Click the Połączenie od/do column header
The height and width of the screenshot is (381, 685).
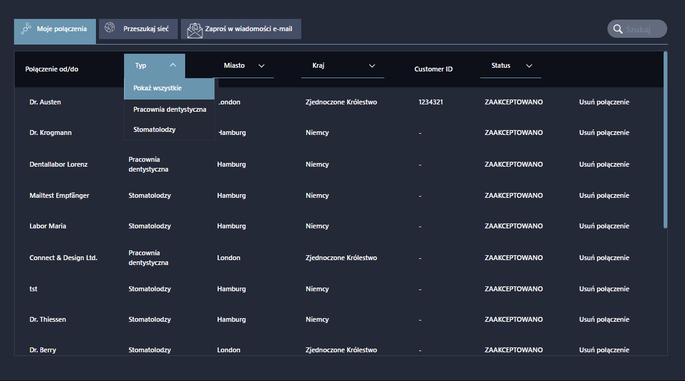click(52, 69)
